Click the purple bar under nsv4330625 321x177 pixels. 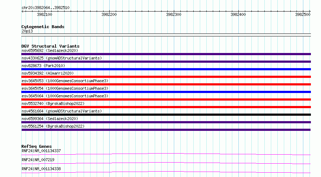[166, 62]
